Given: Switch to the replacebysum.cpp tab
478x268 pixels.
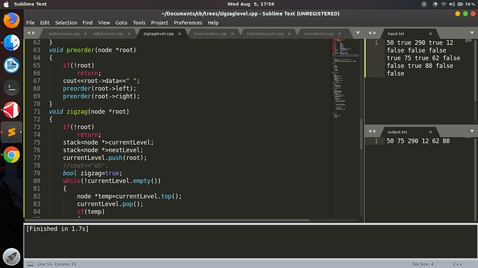Looking at the screenshot, I should coord(265,34).
